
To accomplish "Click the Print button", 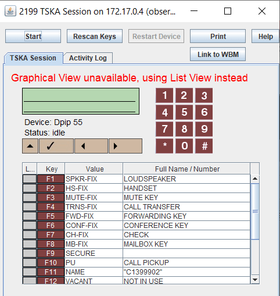I will click(x=218, y=36).
